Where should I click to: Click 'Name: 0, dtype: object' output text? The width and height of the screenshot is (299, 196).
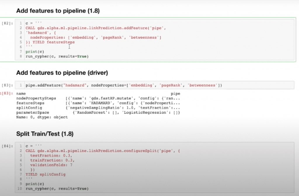point(42,117)
